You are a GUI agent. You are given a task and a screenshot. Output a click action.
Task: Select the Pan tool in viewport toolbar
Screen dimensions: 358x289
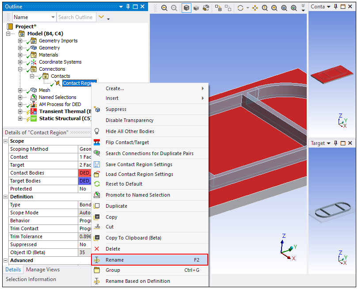(255, 8)
